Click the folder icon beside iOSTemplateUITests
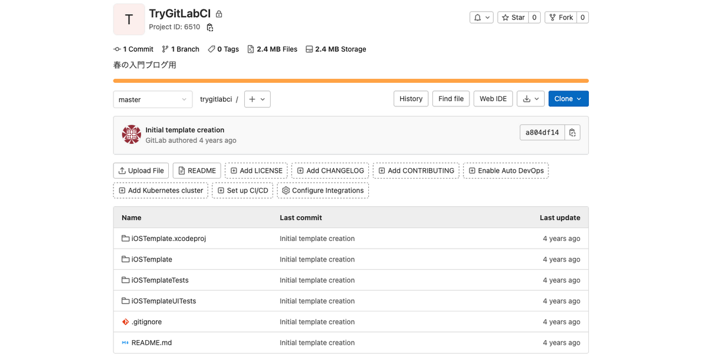The height and width of the screenshot is (359, 706). (125, 301)
